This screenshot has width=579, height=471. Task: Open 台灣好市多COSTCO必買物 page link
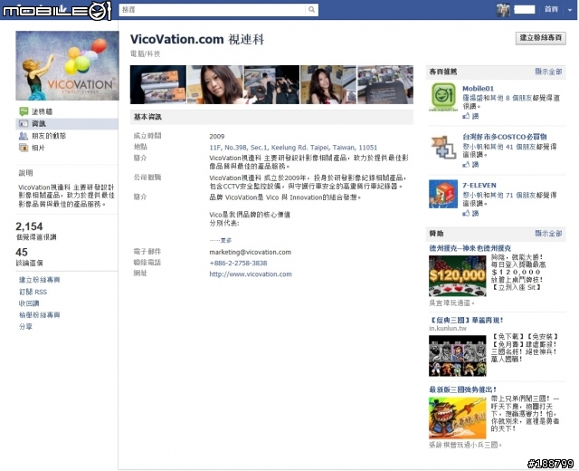coord(505,137)
